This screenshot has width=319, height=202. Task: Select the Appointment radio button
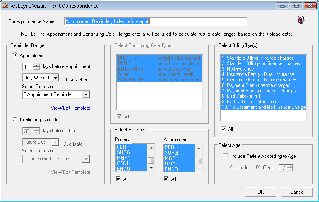(x=16, y=55)
